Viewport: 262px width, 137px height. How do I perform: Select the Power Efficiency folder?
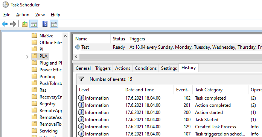tap(51, 70)
